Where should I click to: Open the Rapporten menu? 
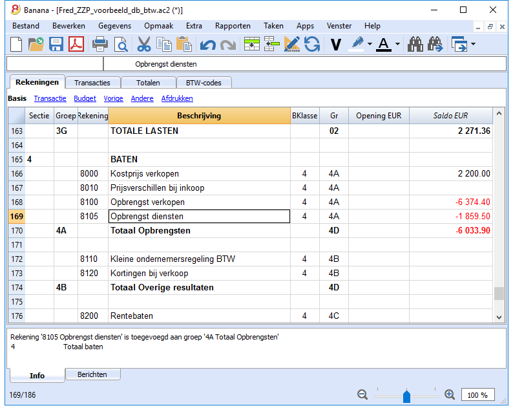[x=233, y=26]
